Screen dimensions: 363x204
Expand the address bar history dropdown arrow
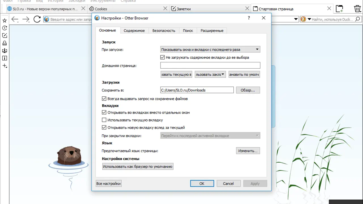point(296,19)
